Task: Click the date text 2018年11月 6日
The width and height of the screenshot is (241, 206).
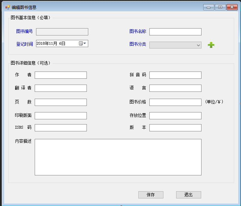Action: point(51,43)
